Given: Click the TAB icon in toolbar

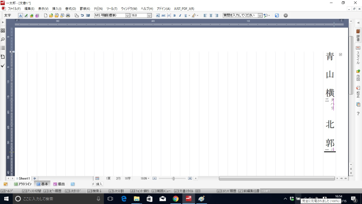Looking at the screenshot, I should pyautogui.click(x=88, y=16).
